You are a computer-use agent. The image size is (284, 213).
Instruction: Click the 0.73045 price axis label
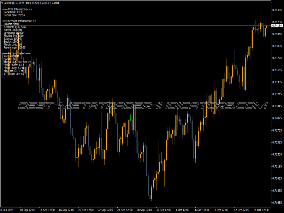tap(277, 106)
